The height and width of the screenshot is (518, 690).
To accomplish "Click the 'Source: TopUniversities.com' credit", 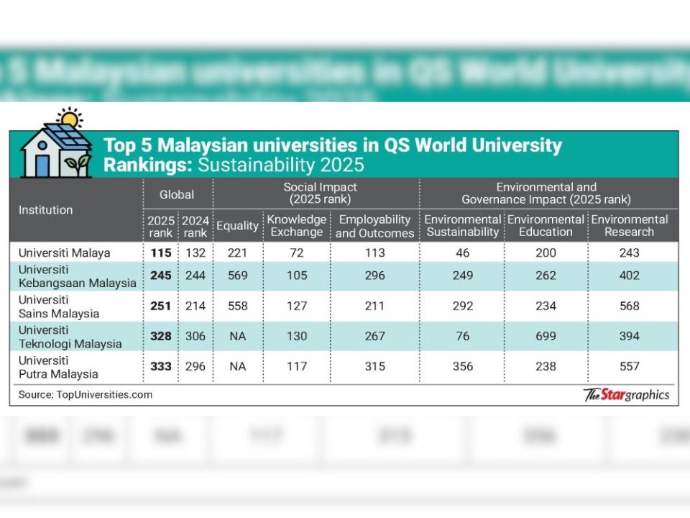I will pyautogui.click(x=86, y=395).
